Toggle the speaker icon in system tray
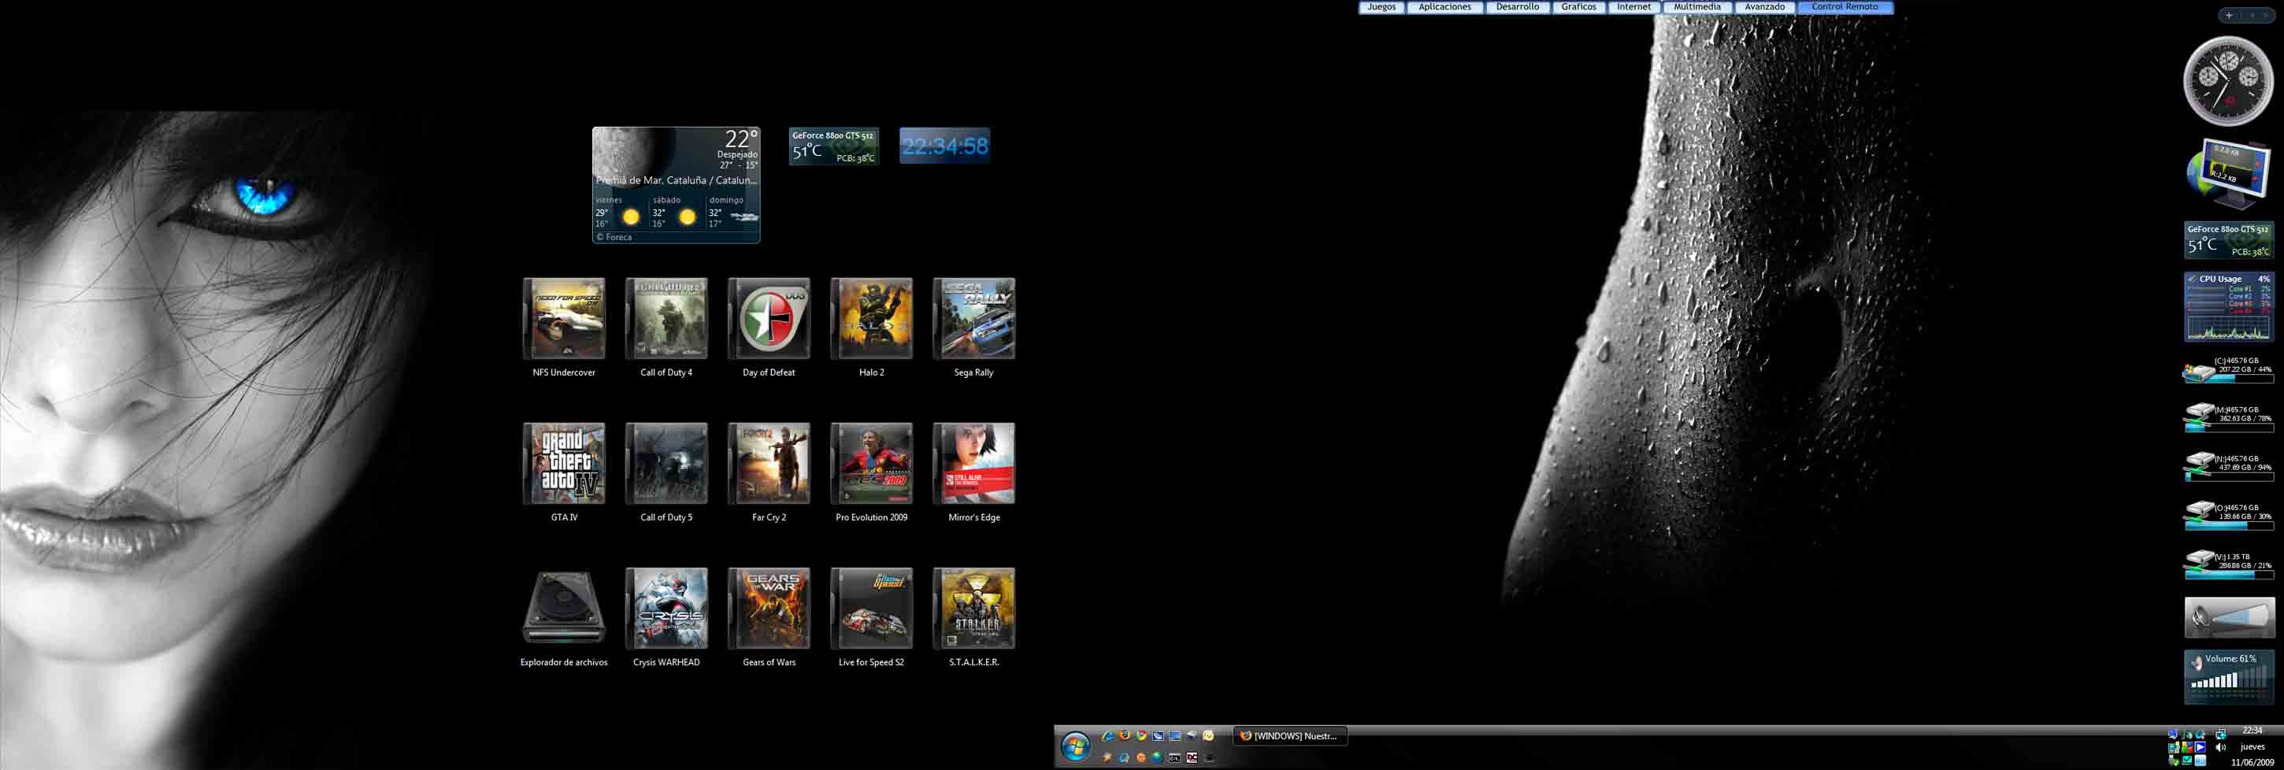This screenshot has height=770, width=2284. pos(2221,747)
